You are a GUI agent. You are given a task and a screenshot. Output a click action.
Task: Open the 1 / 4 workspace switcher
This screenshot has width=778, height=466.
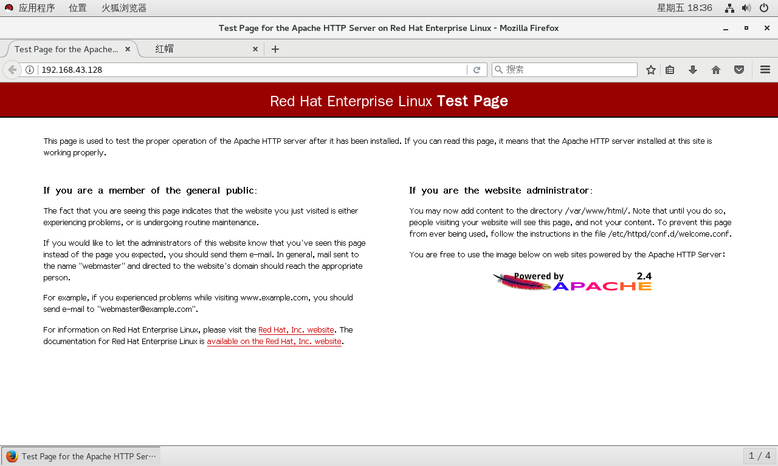pos(760,456)
